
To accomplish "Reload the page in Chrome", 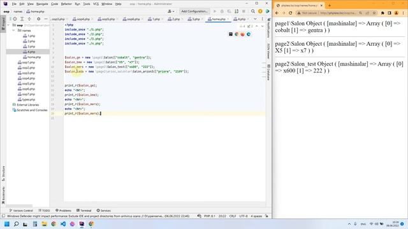I will click(291, 13).
